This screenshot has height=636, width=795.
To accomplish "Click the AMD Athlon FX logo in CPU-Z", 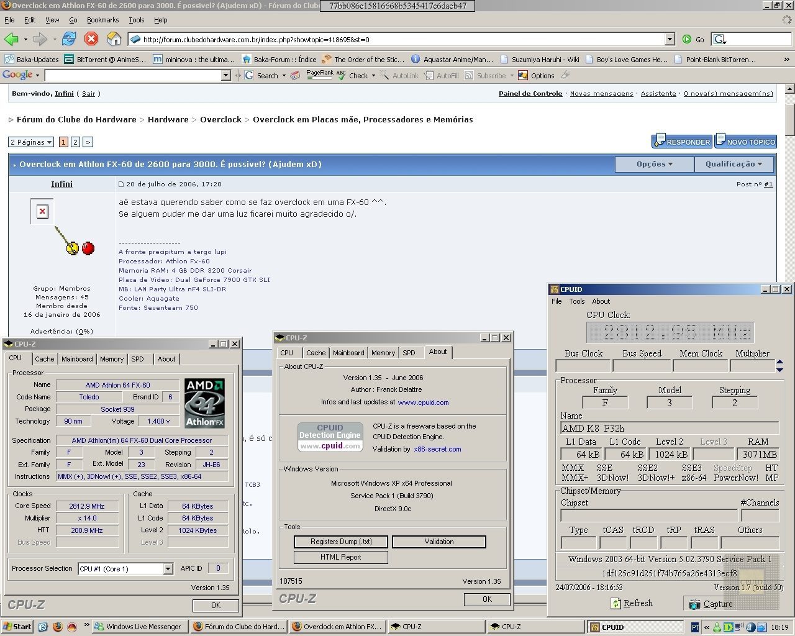I will [204, 403].
